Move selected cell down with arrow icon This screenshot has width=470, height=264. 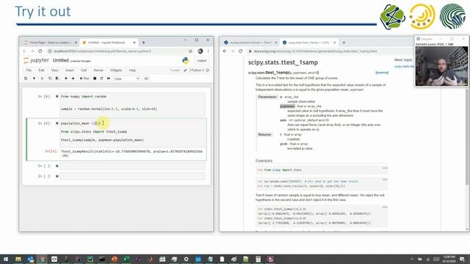73,78
